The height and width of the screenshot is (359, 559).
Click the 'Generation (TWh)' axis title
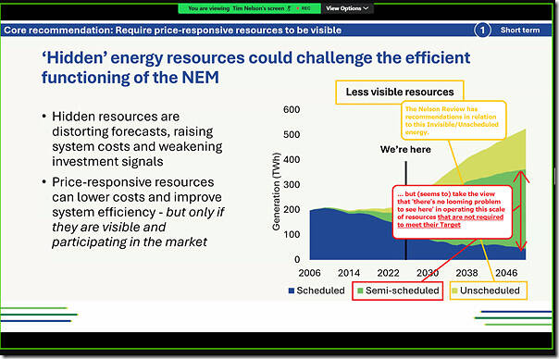point(276,192)
